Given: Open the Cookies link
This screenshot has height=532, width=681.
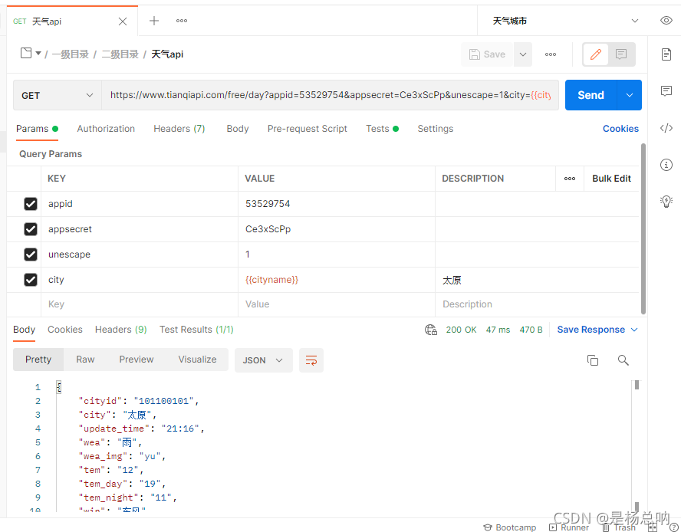Looking at the screenshot, I should 620,129.
